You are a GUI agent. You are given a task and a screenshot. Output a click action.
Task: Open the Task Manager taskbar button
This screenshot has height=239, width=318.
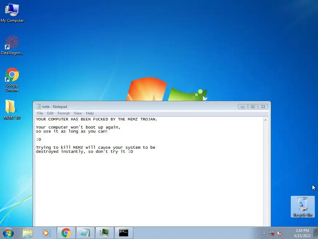[x=104, y=233]
